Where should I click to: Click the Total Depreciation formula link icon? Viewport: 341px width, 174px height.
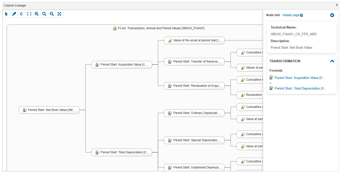coord(271,88)
